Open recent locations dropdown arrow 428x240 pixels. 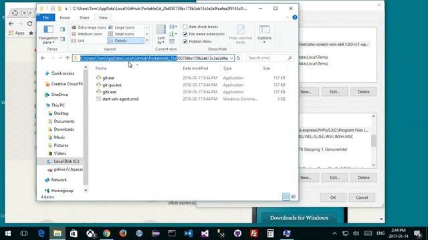pyautogui.click(x=61, y=58)
